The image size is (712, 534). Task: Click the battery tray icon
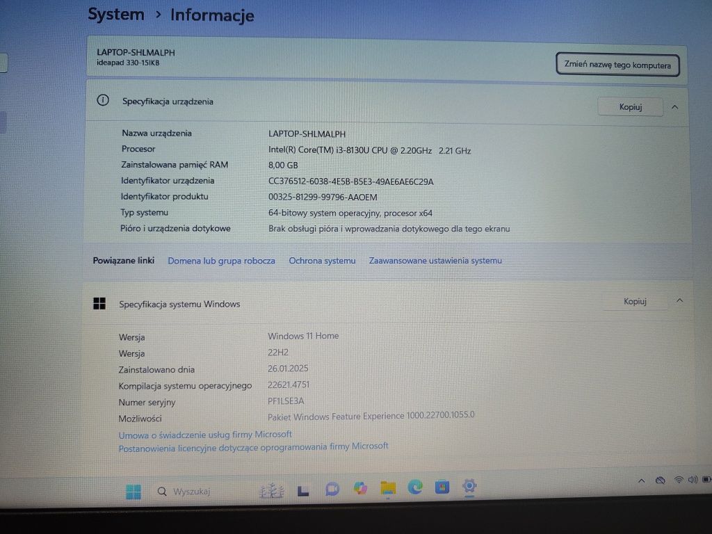[x=706, y=479]
